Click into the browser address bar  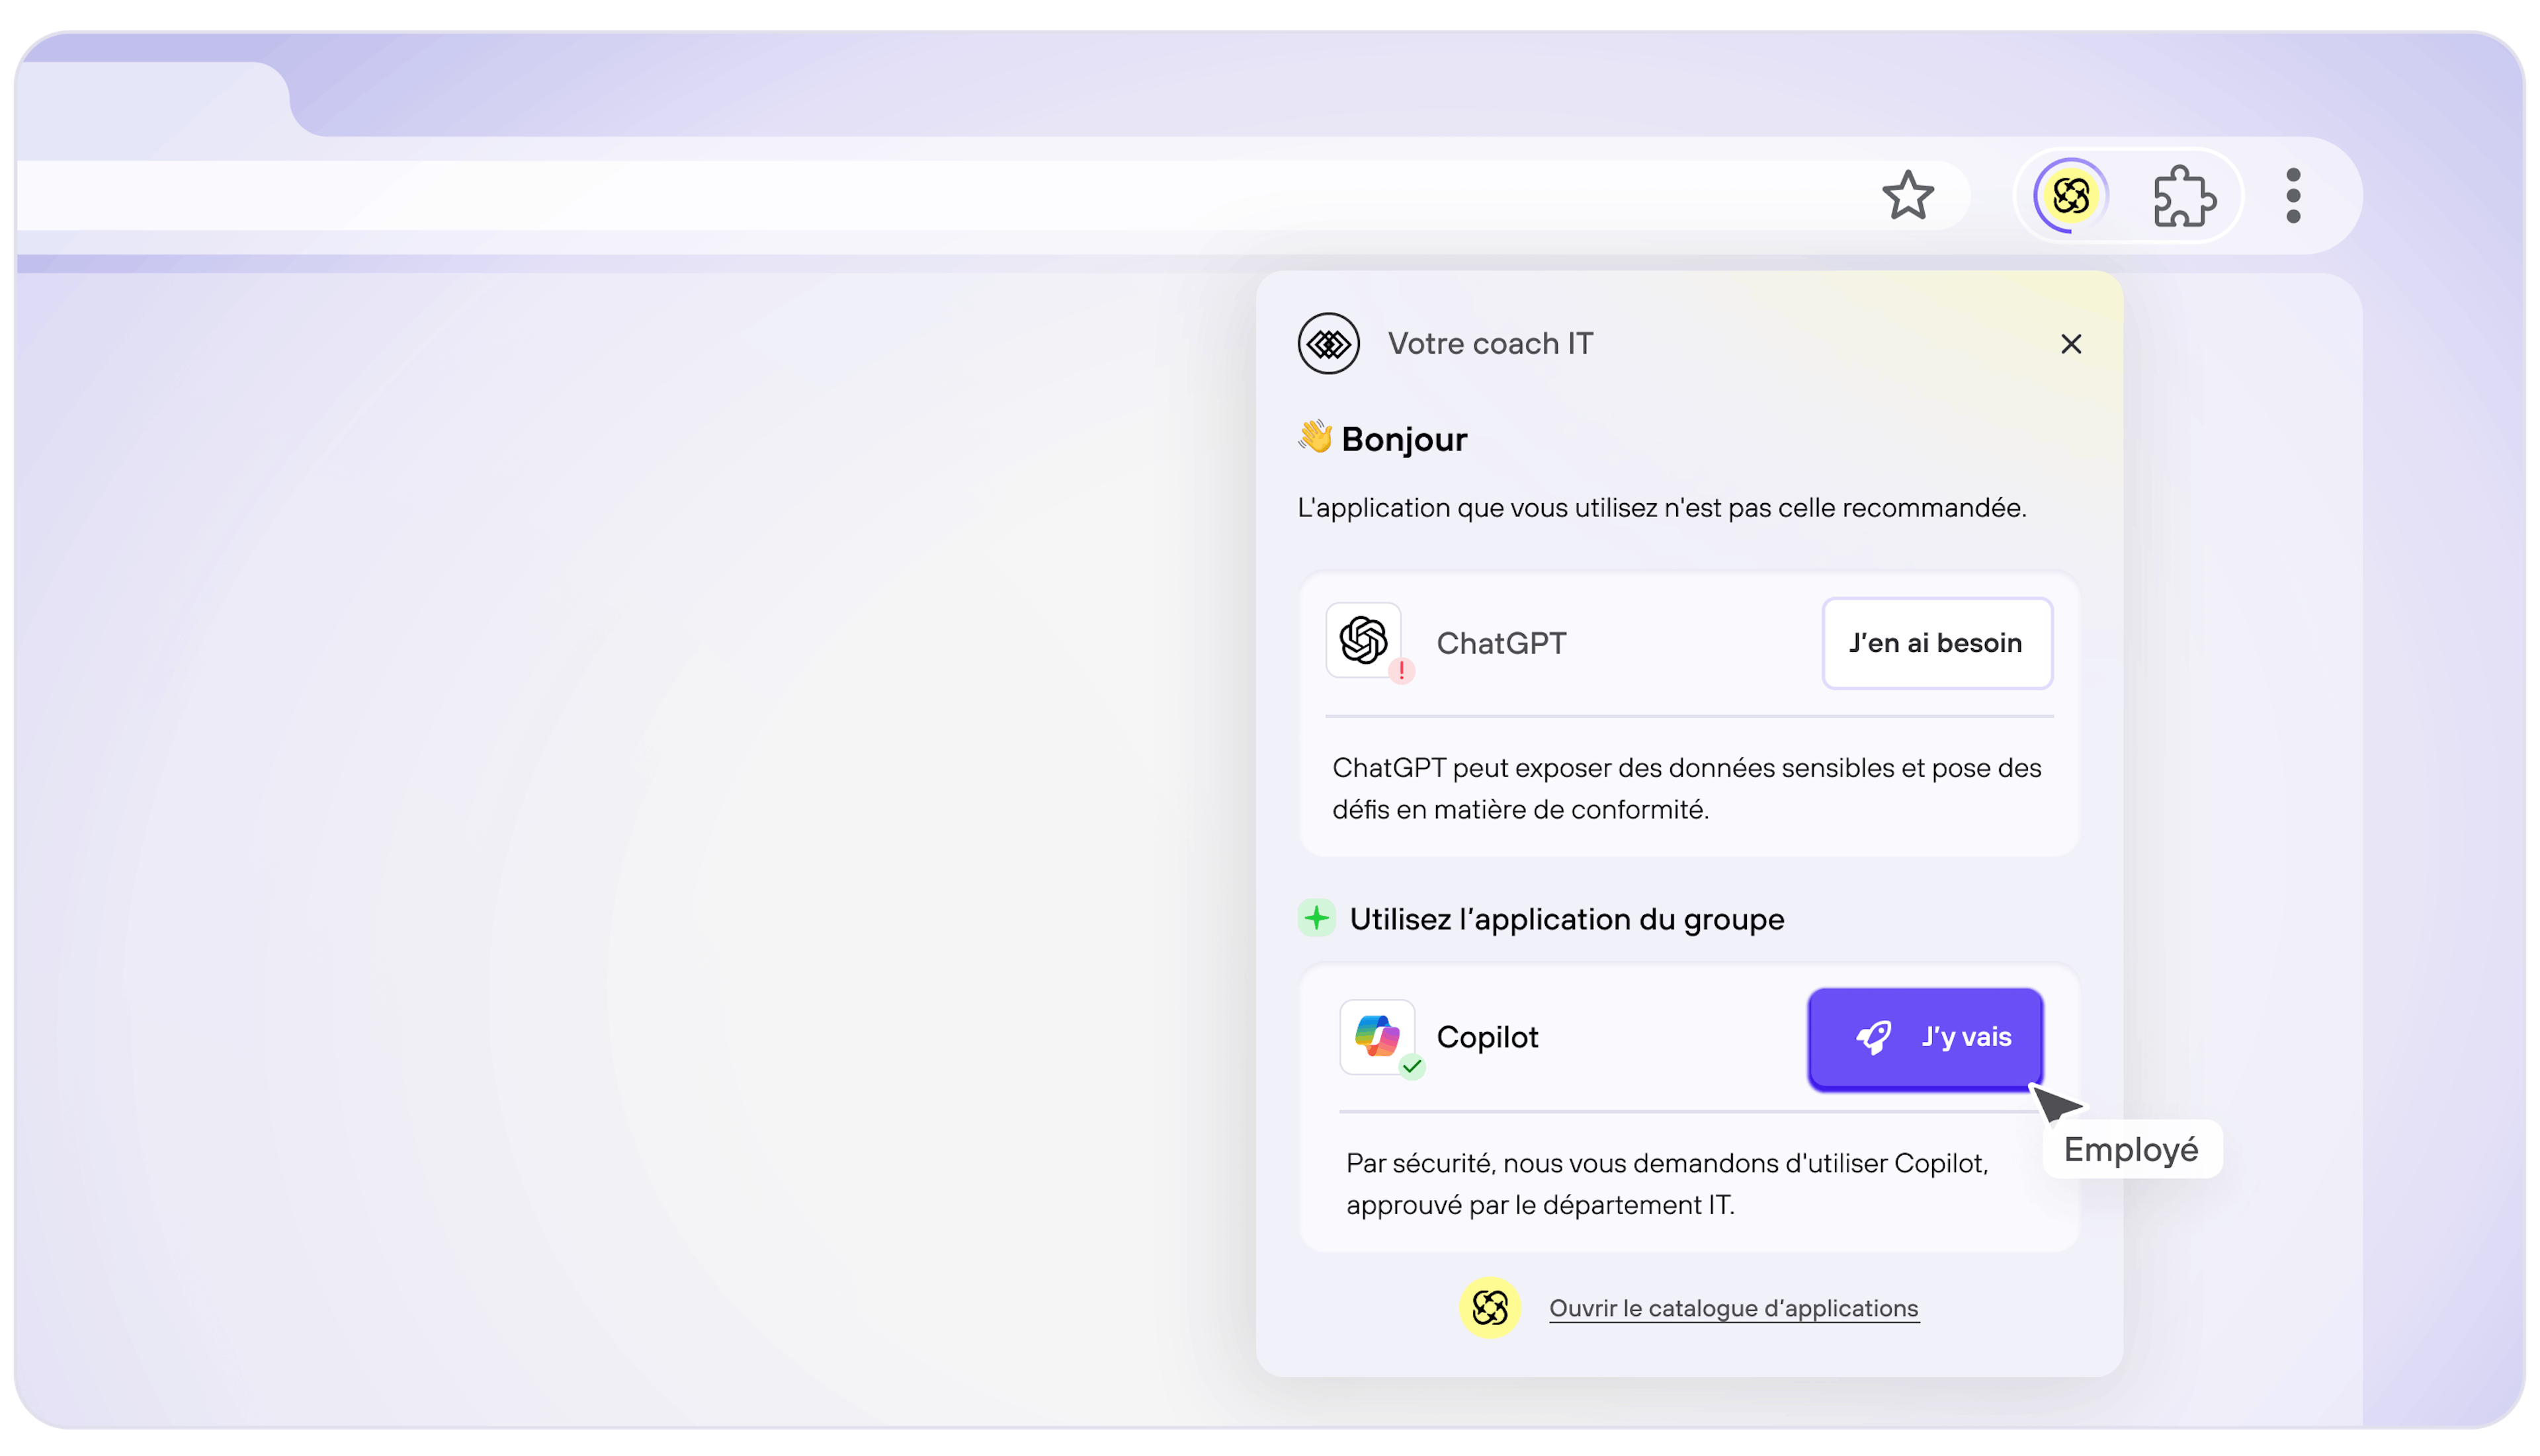click(900, 195)
